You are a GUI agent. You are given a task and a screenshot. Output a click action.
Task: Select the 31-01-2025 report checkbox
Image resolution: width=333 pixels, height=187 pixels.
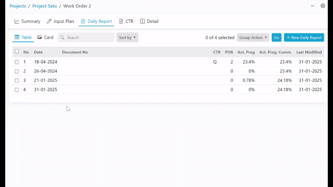click(17, 90)
